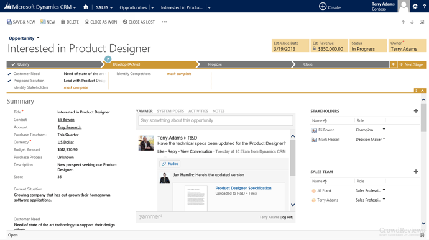Add a sales team member plus icon
Screen dimensions: 429x240
416,171
